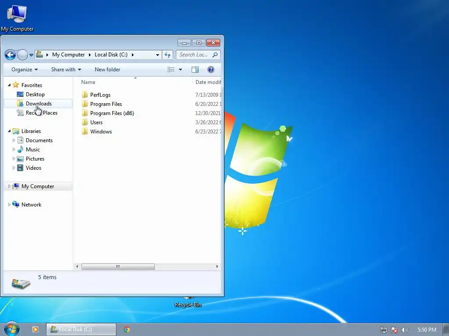Expand the Pictures library node
The image size is (449, 336).
[14, 158]
